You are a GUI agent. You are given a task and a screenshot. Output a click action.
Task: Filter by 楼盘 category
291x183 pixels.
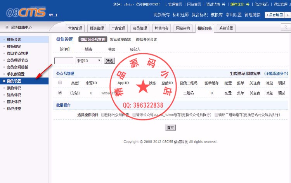[112, 49]
